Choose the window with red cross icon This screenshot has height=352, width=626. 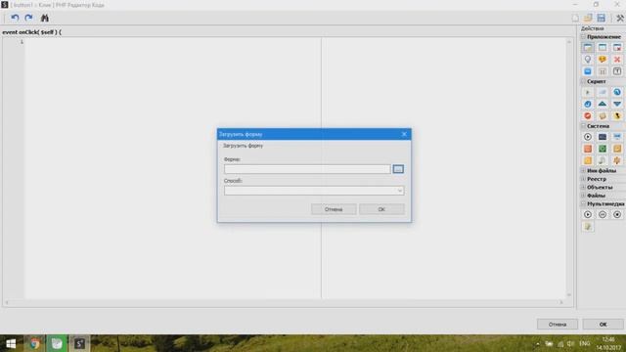coord(617,48)
